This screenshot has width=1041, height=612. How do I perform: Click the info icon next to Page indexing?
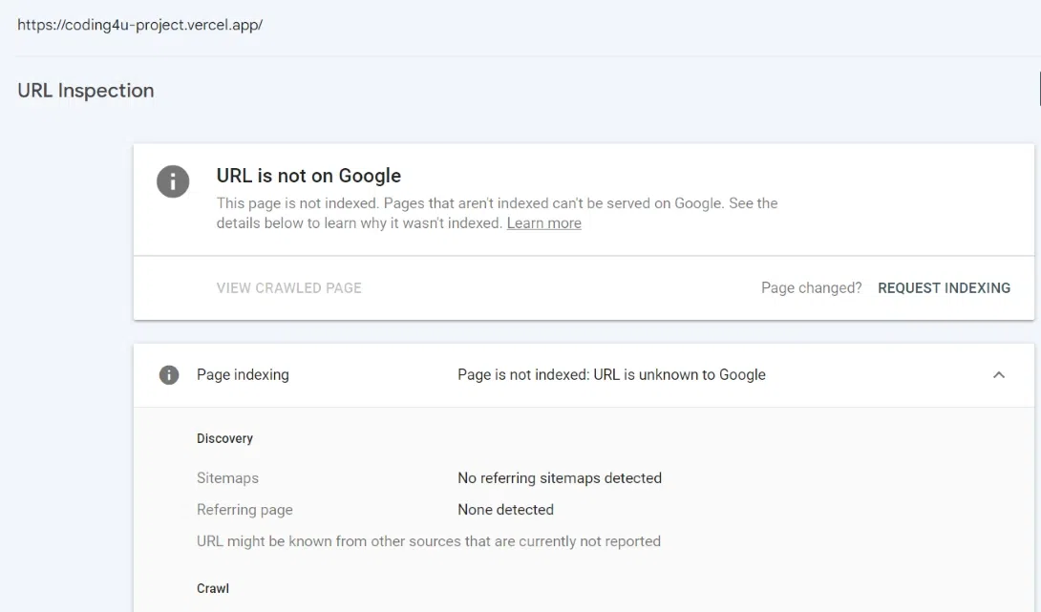[x=169, y=375]
